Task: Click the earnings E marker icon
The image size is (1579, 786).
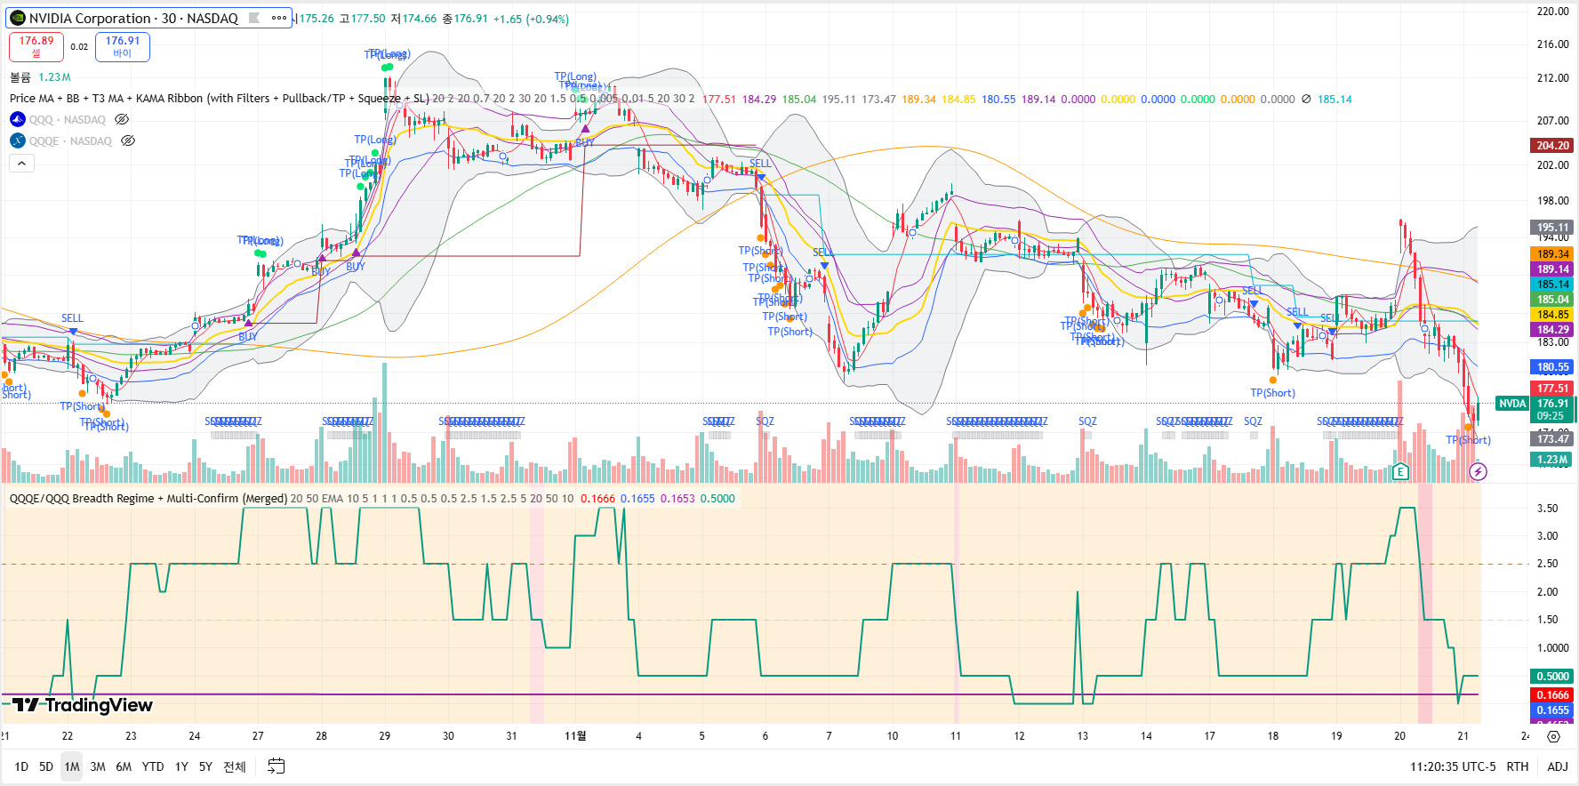Action: coord(1401,471)
